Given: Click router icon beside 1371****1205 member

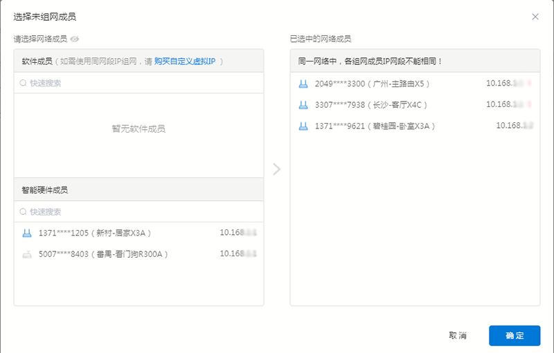Looking at the screenshot, I should pyautogui.click(x=27, y=233).
